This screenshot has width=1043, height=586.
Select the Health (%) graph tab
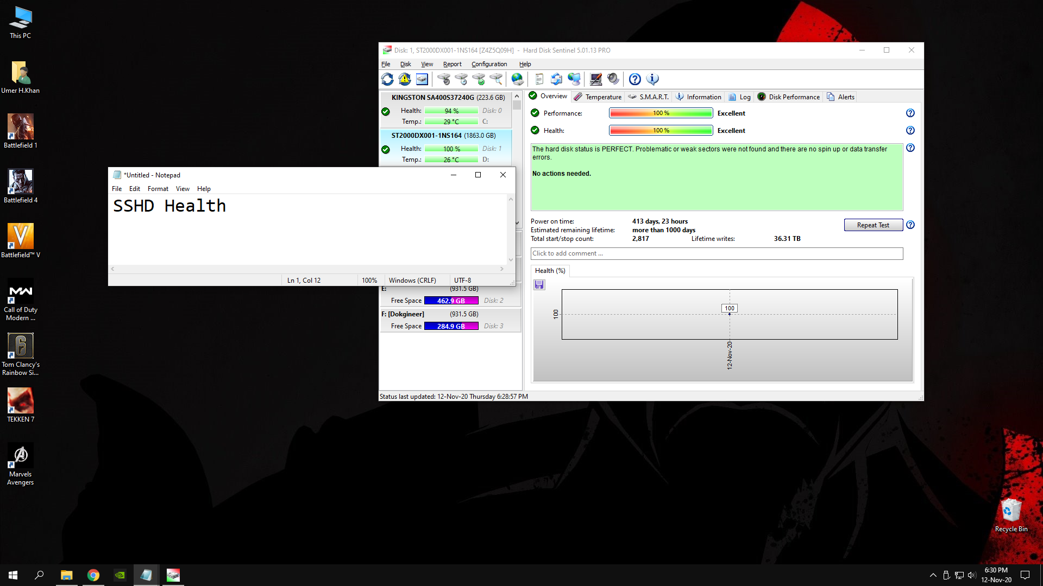click(x=550, y=270)
